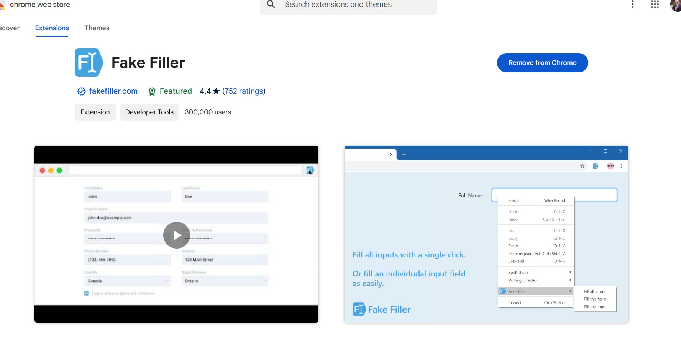The height and width of the screenshot is (343, 681).
Task: Select Paste in the context menu
Action: (537, 246)
